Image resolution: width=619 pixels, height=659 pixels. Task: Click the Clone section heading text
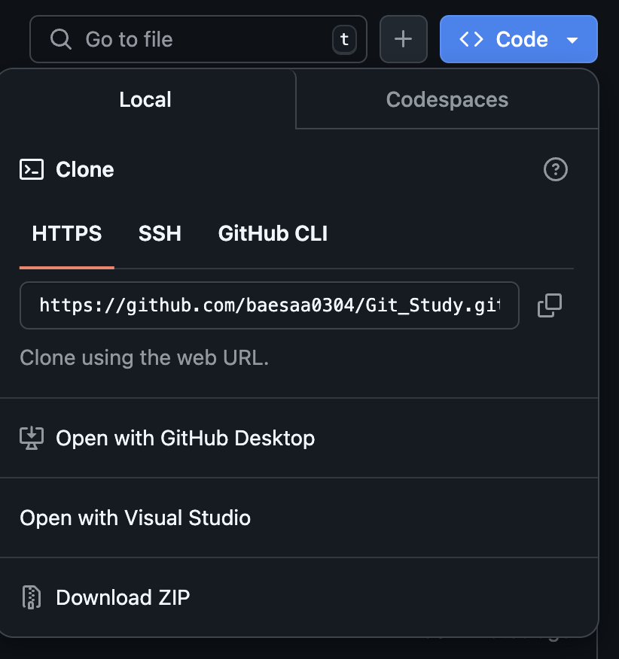pyautogui.click(x=85, y=169)
